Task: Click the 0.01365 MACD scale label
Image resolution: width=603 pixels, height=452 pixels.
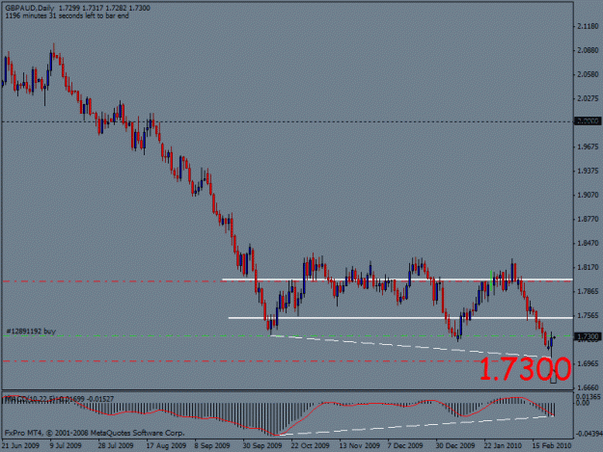Action: pyautogui.click(x=589, y=396)
